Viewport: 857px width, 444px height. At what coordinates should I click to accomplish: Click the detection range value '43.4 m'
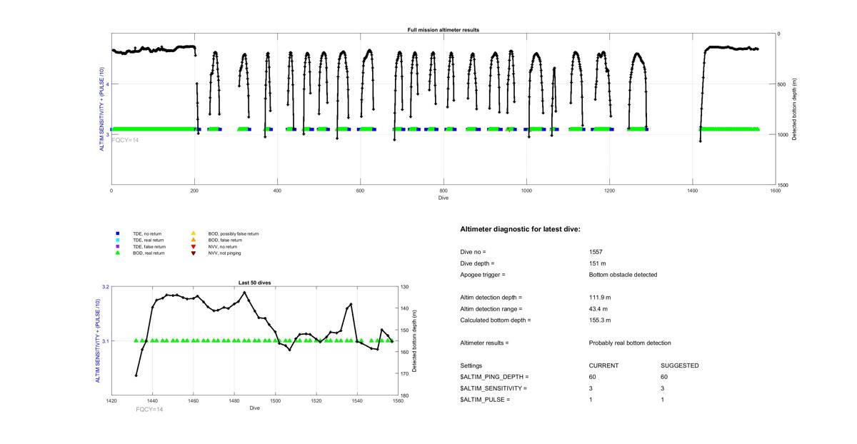click(x=598, y=309)
